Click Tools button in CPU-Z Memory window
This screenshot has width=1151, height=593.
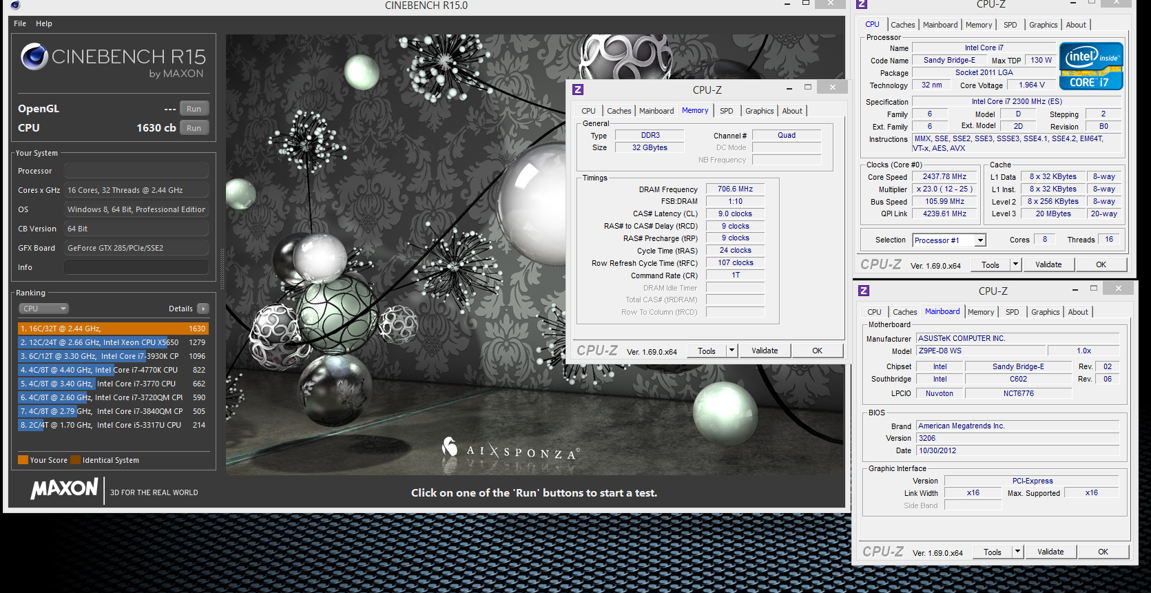(707, 351)
